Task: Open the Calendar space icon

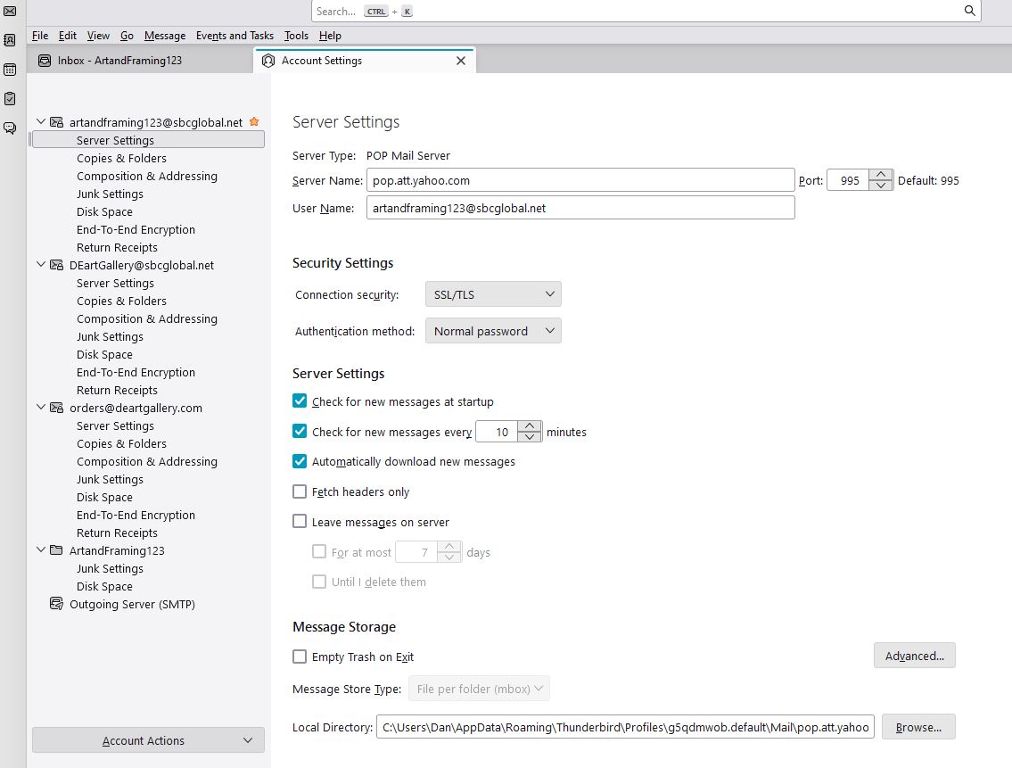Action: click(x=10, y=70)
